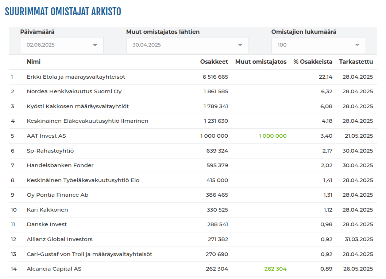Click the Muut omistajatos column header

[261, 62]
